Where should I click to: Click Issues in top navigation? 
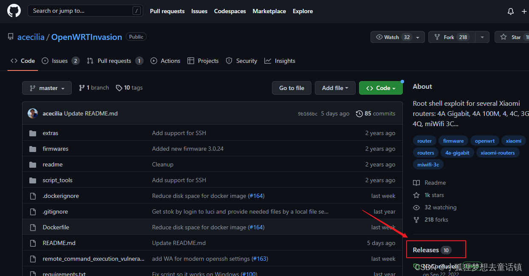point(199,11)
